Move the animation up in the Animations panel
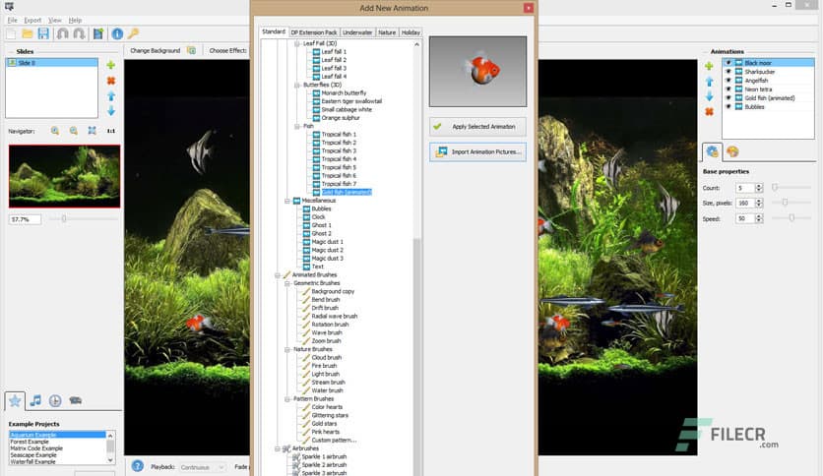Viewport: 823px width, 476px height. tap(710, 82)
